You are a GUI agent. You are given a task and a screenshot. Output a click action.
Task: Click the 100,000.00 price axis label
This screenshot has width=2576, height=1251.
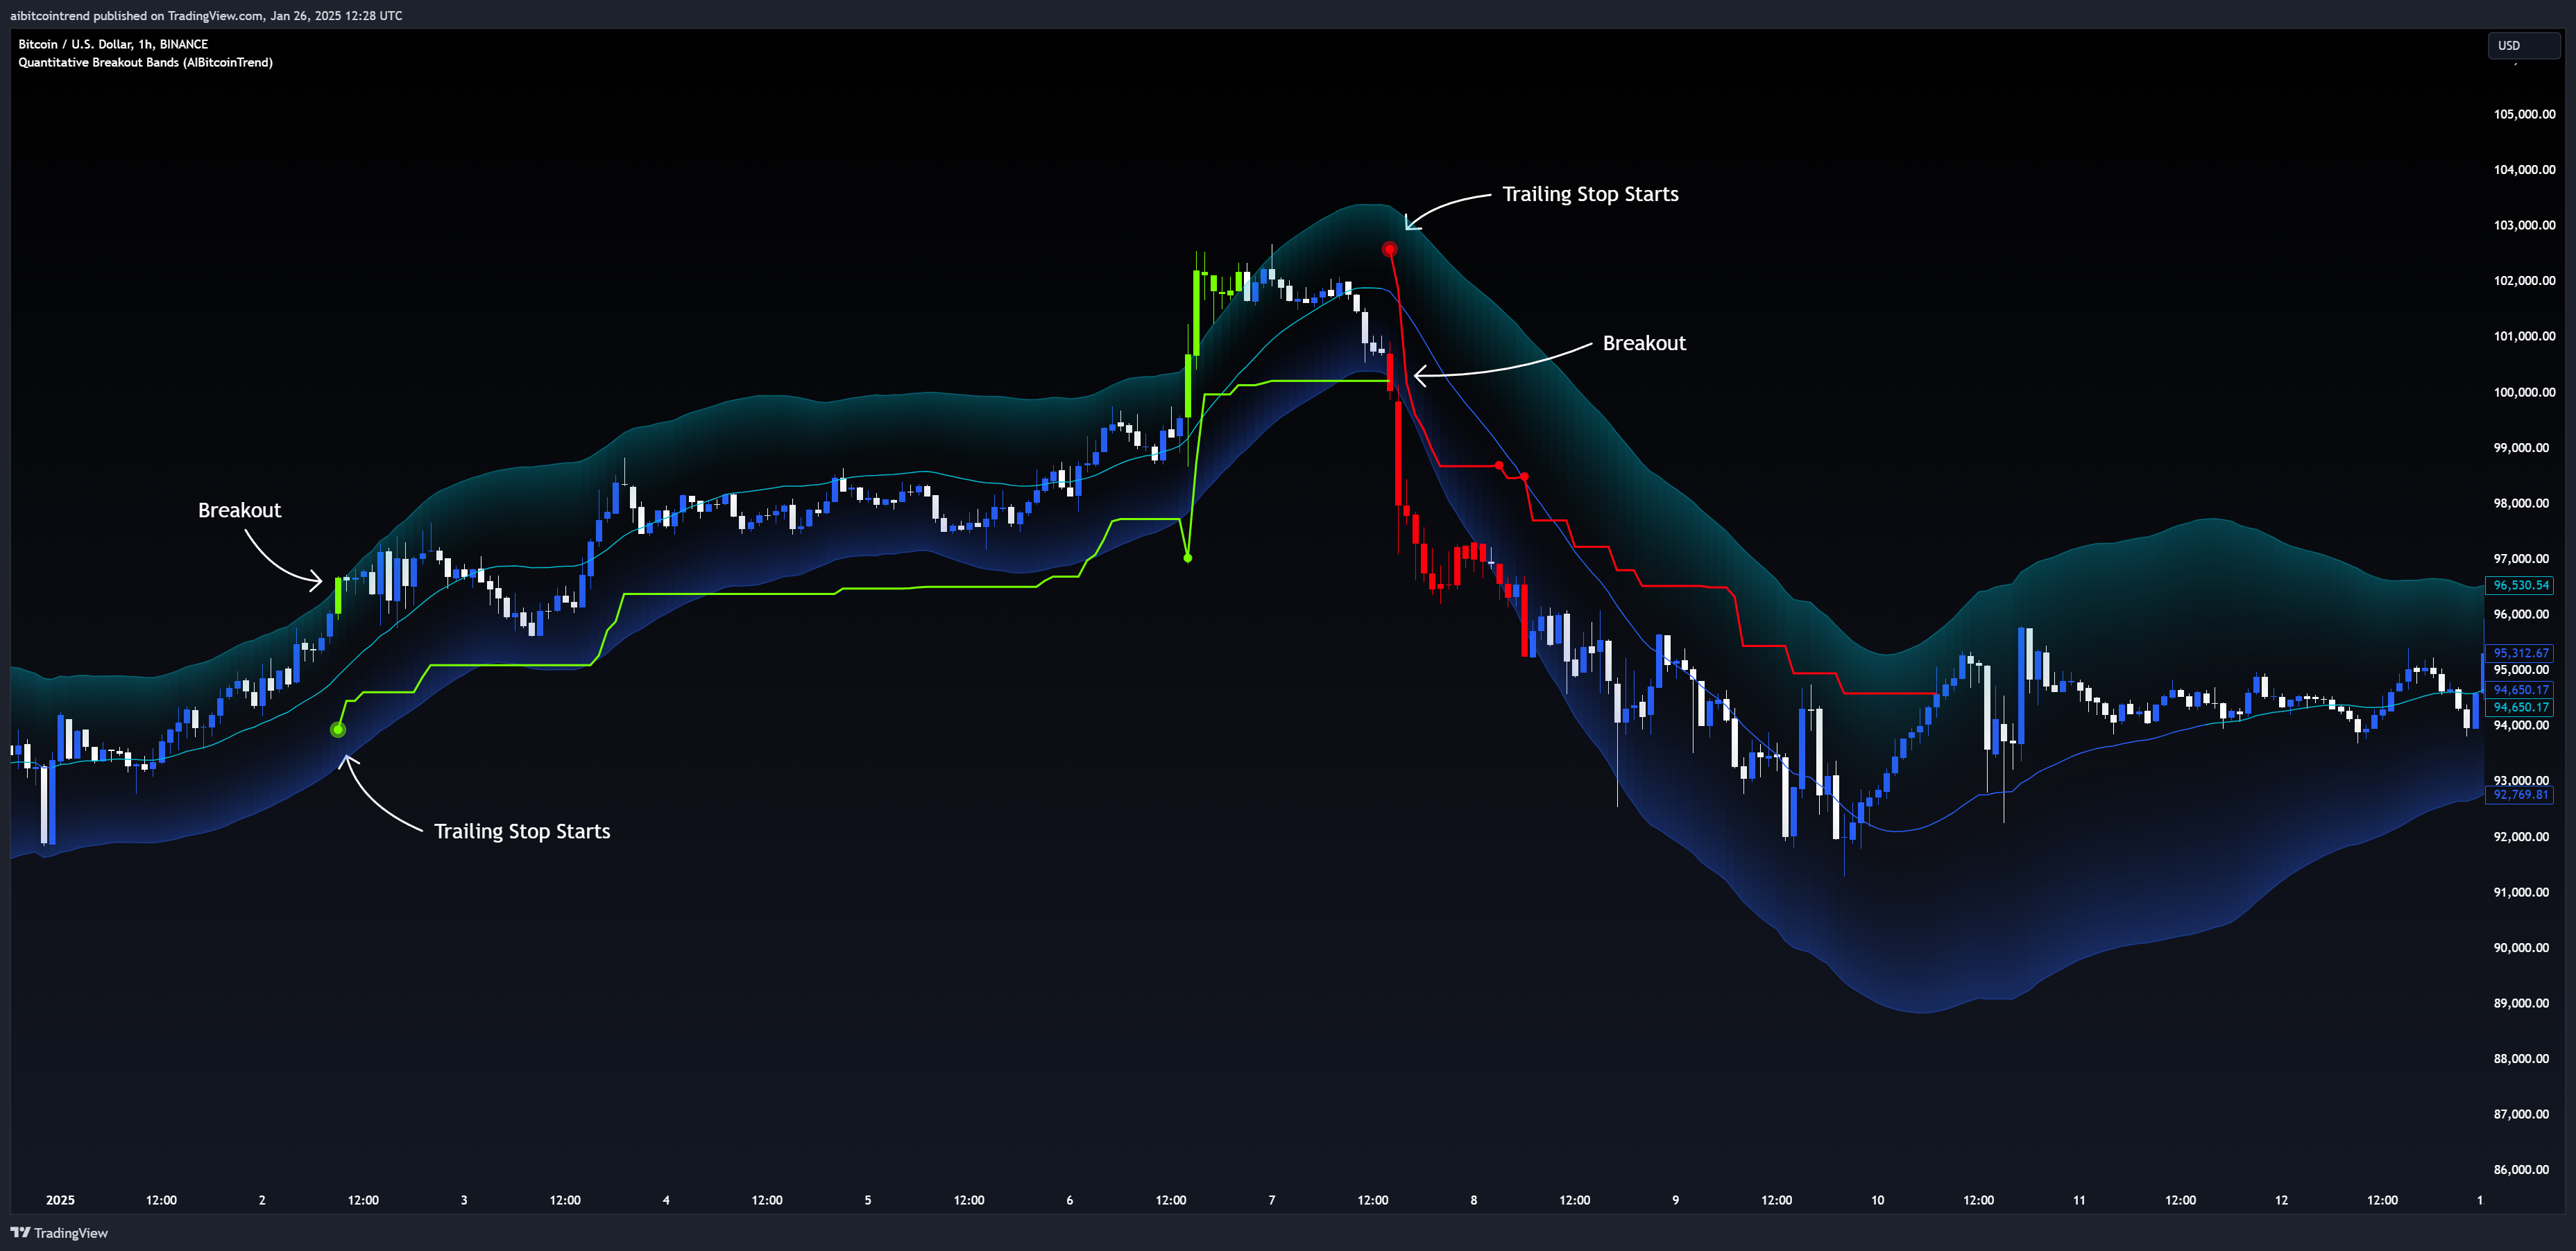(2524, 392)
